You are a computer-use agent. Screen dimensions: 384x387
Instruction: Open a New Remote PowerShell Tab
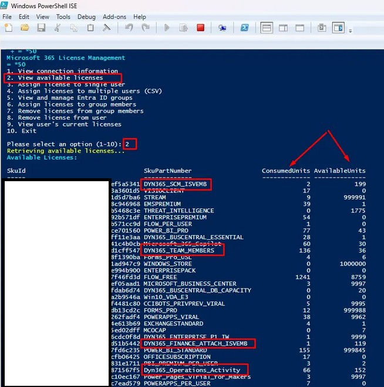point(223,28)
